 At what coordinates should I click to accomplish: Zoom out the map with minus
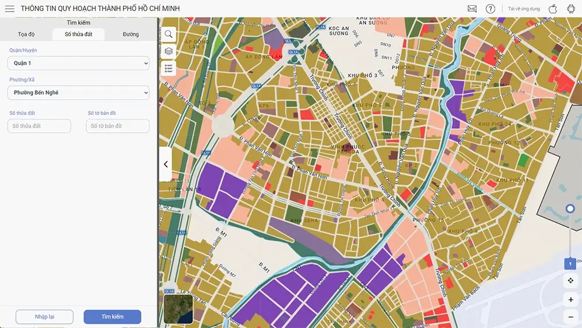(570, 317)
